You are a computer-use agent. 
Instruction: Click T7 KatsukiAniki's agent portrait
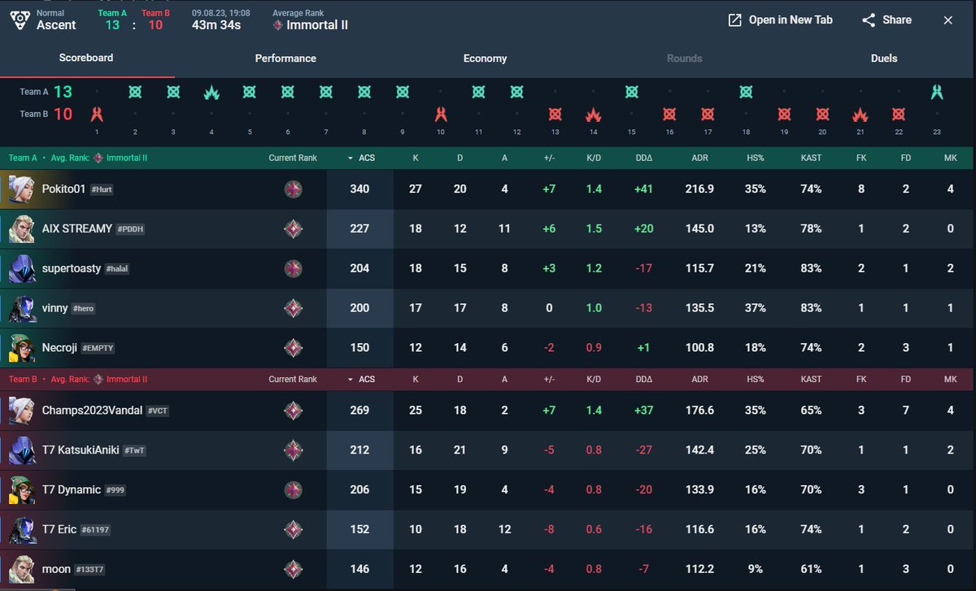coord(21,450)
